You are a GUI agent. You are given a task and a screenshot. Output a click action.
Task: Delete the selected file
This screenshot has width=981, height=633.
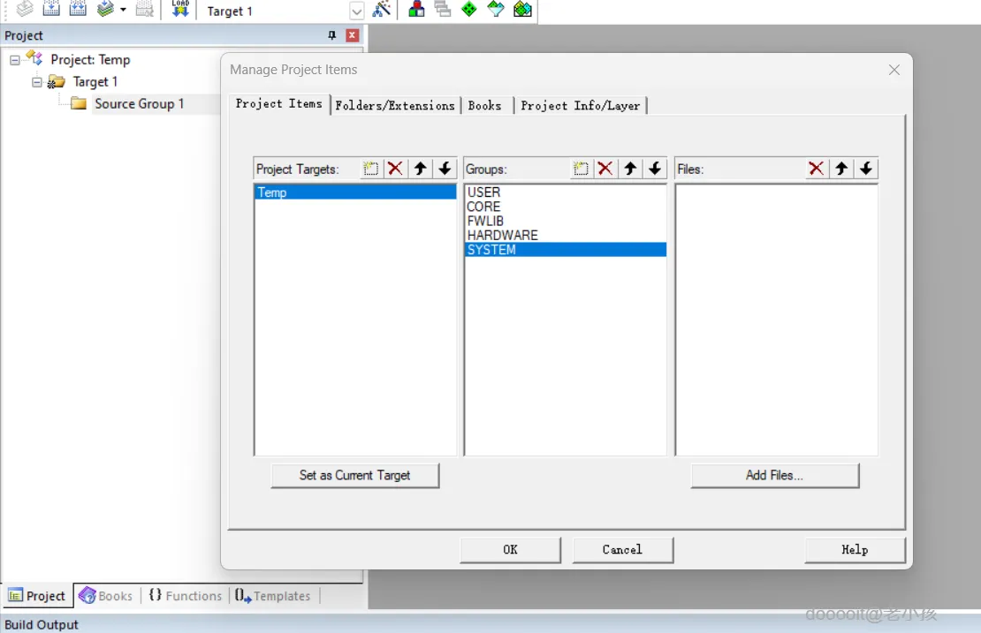[x=816, y=169]
